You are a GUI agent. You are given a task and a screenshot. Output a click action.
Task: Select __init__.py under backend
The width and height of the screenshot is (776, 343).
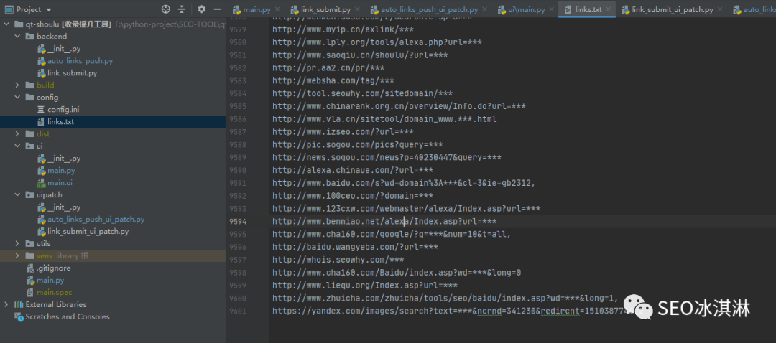[64, 49]
